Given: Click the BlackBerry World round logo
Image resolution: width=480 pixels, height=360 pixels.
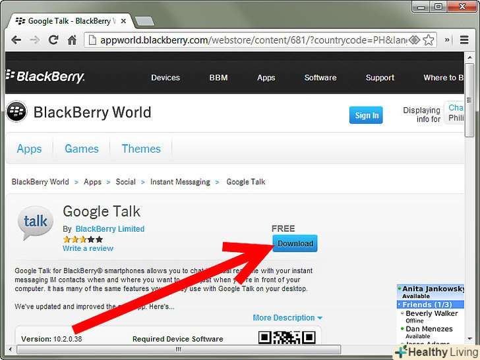Looking at the screenshot, I should 16,111.
